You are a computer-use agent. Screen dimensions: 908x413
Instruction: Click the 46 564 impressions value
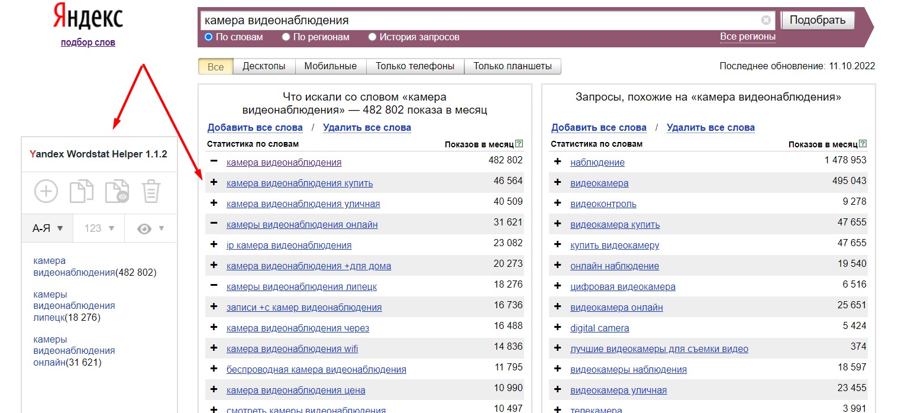pyautogui.click(x=508, y=180)
